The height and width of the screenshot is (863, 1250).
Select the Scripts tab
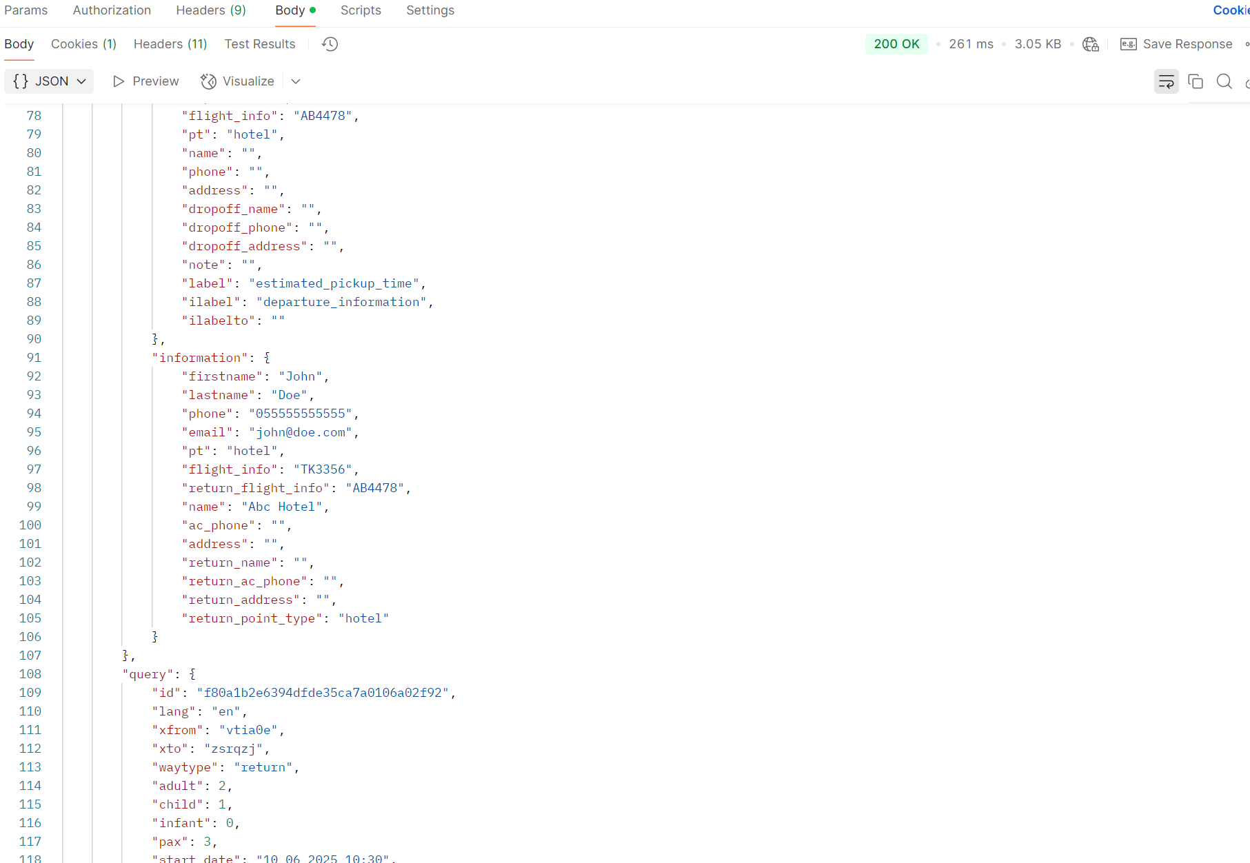coord(361,10)
